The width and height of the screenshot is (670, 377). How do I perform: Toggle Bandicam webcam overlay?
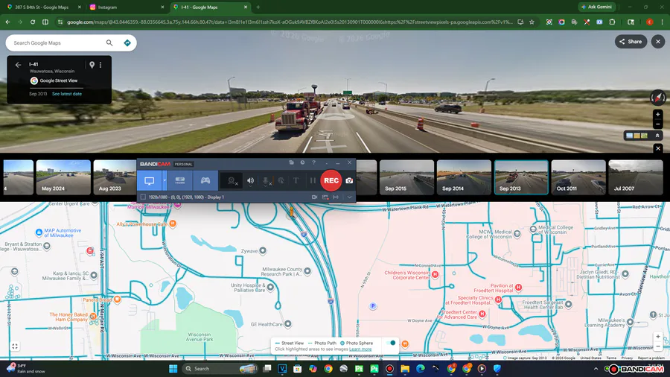coord(232,181)
